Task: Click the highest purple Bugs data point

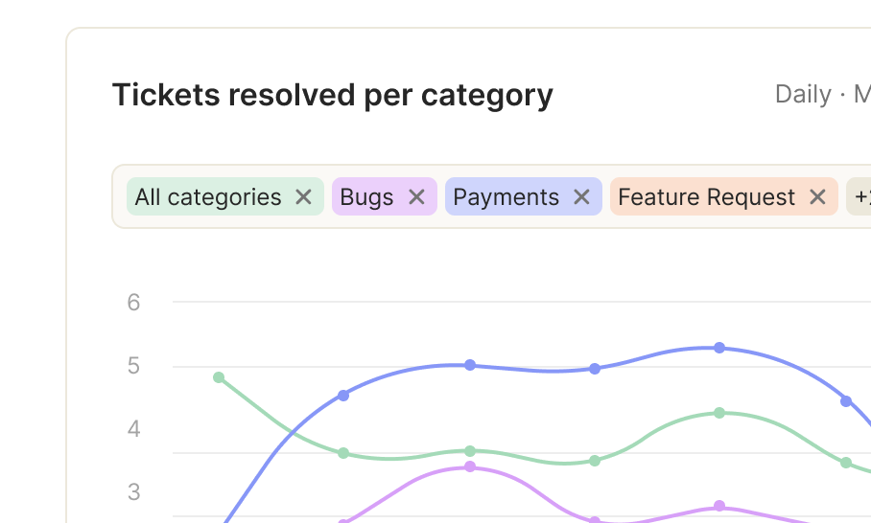Action: (x=470, y=466)
